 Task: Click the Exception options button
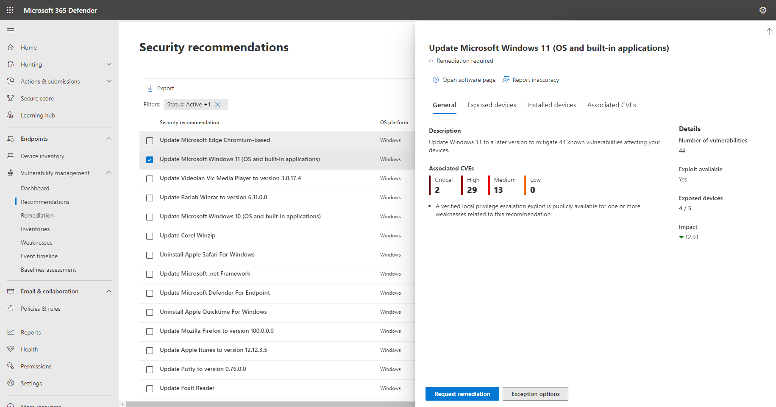point(535,394)
